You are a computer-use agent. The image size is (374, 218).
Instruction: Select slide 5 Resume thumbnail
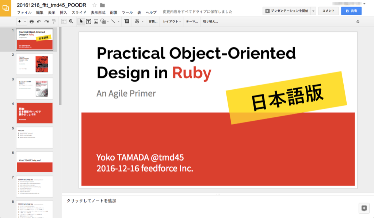35,137
